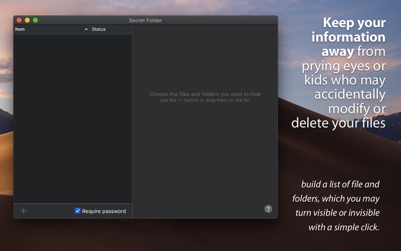Sort by the Item column header
This screenshot has width=401, height=251.
(52, 29)
